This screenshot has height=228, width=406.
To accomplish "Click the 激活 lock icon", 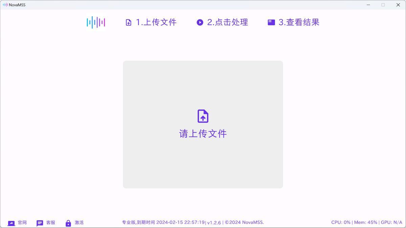I will [68, 223].
